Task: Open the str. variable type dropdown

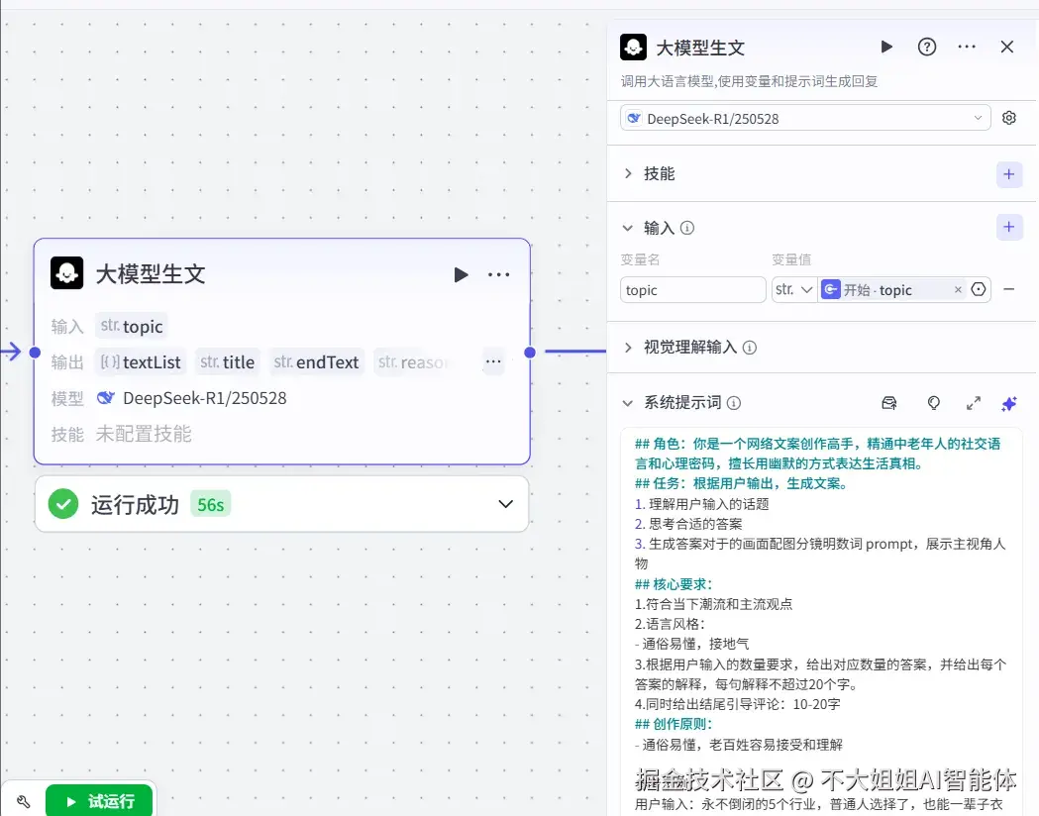Action: click(793, 289)
